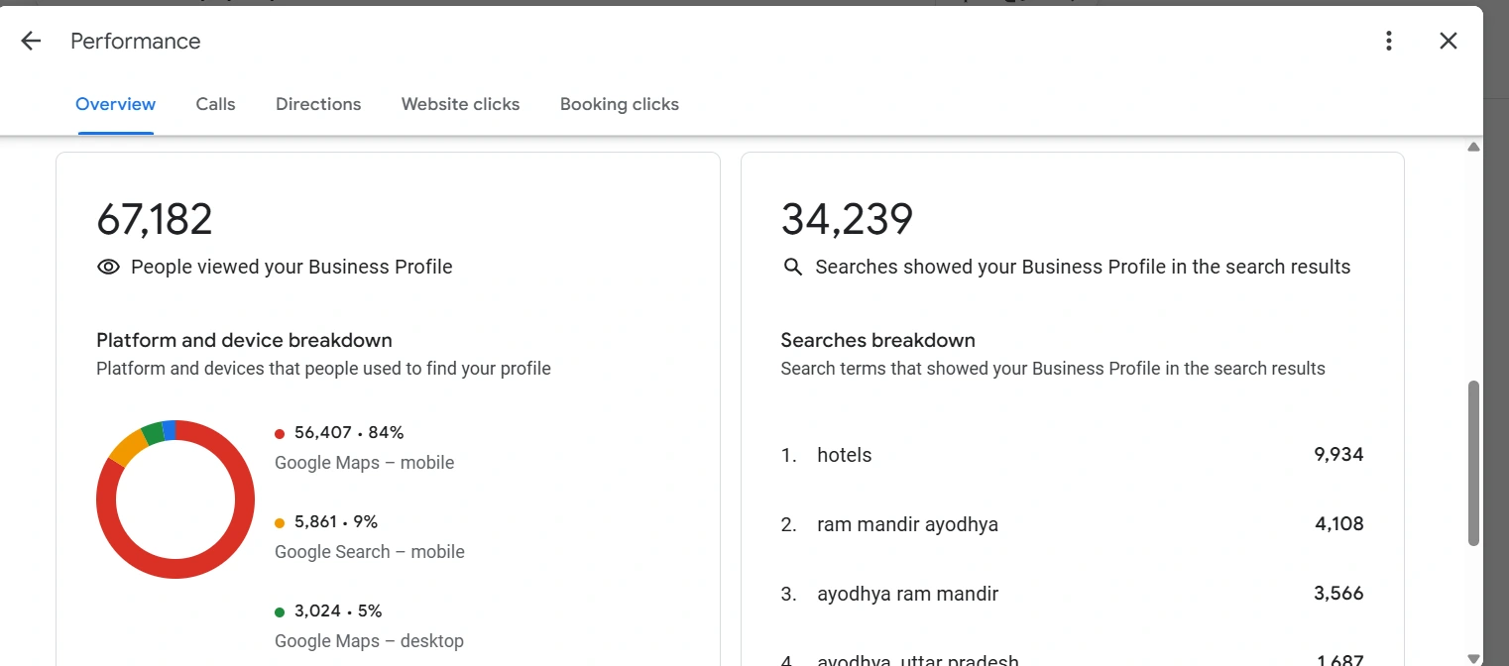The image size is (1509, 666).
Task: Click the red Google Maps mobile legend dot
Action: pos(280,433)
